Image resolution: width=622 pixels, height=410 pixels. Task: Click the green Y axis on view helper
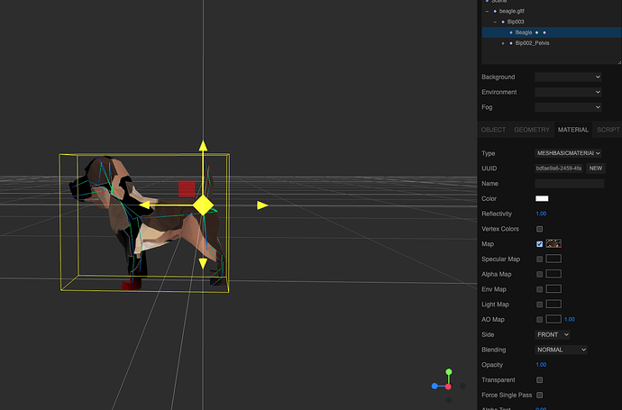click(450, 371)
